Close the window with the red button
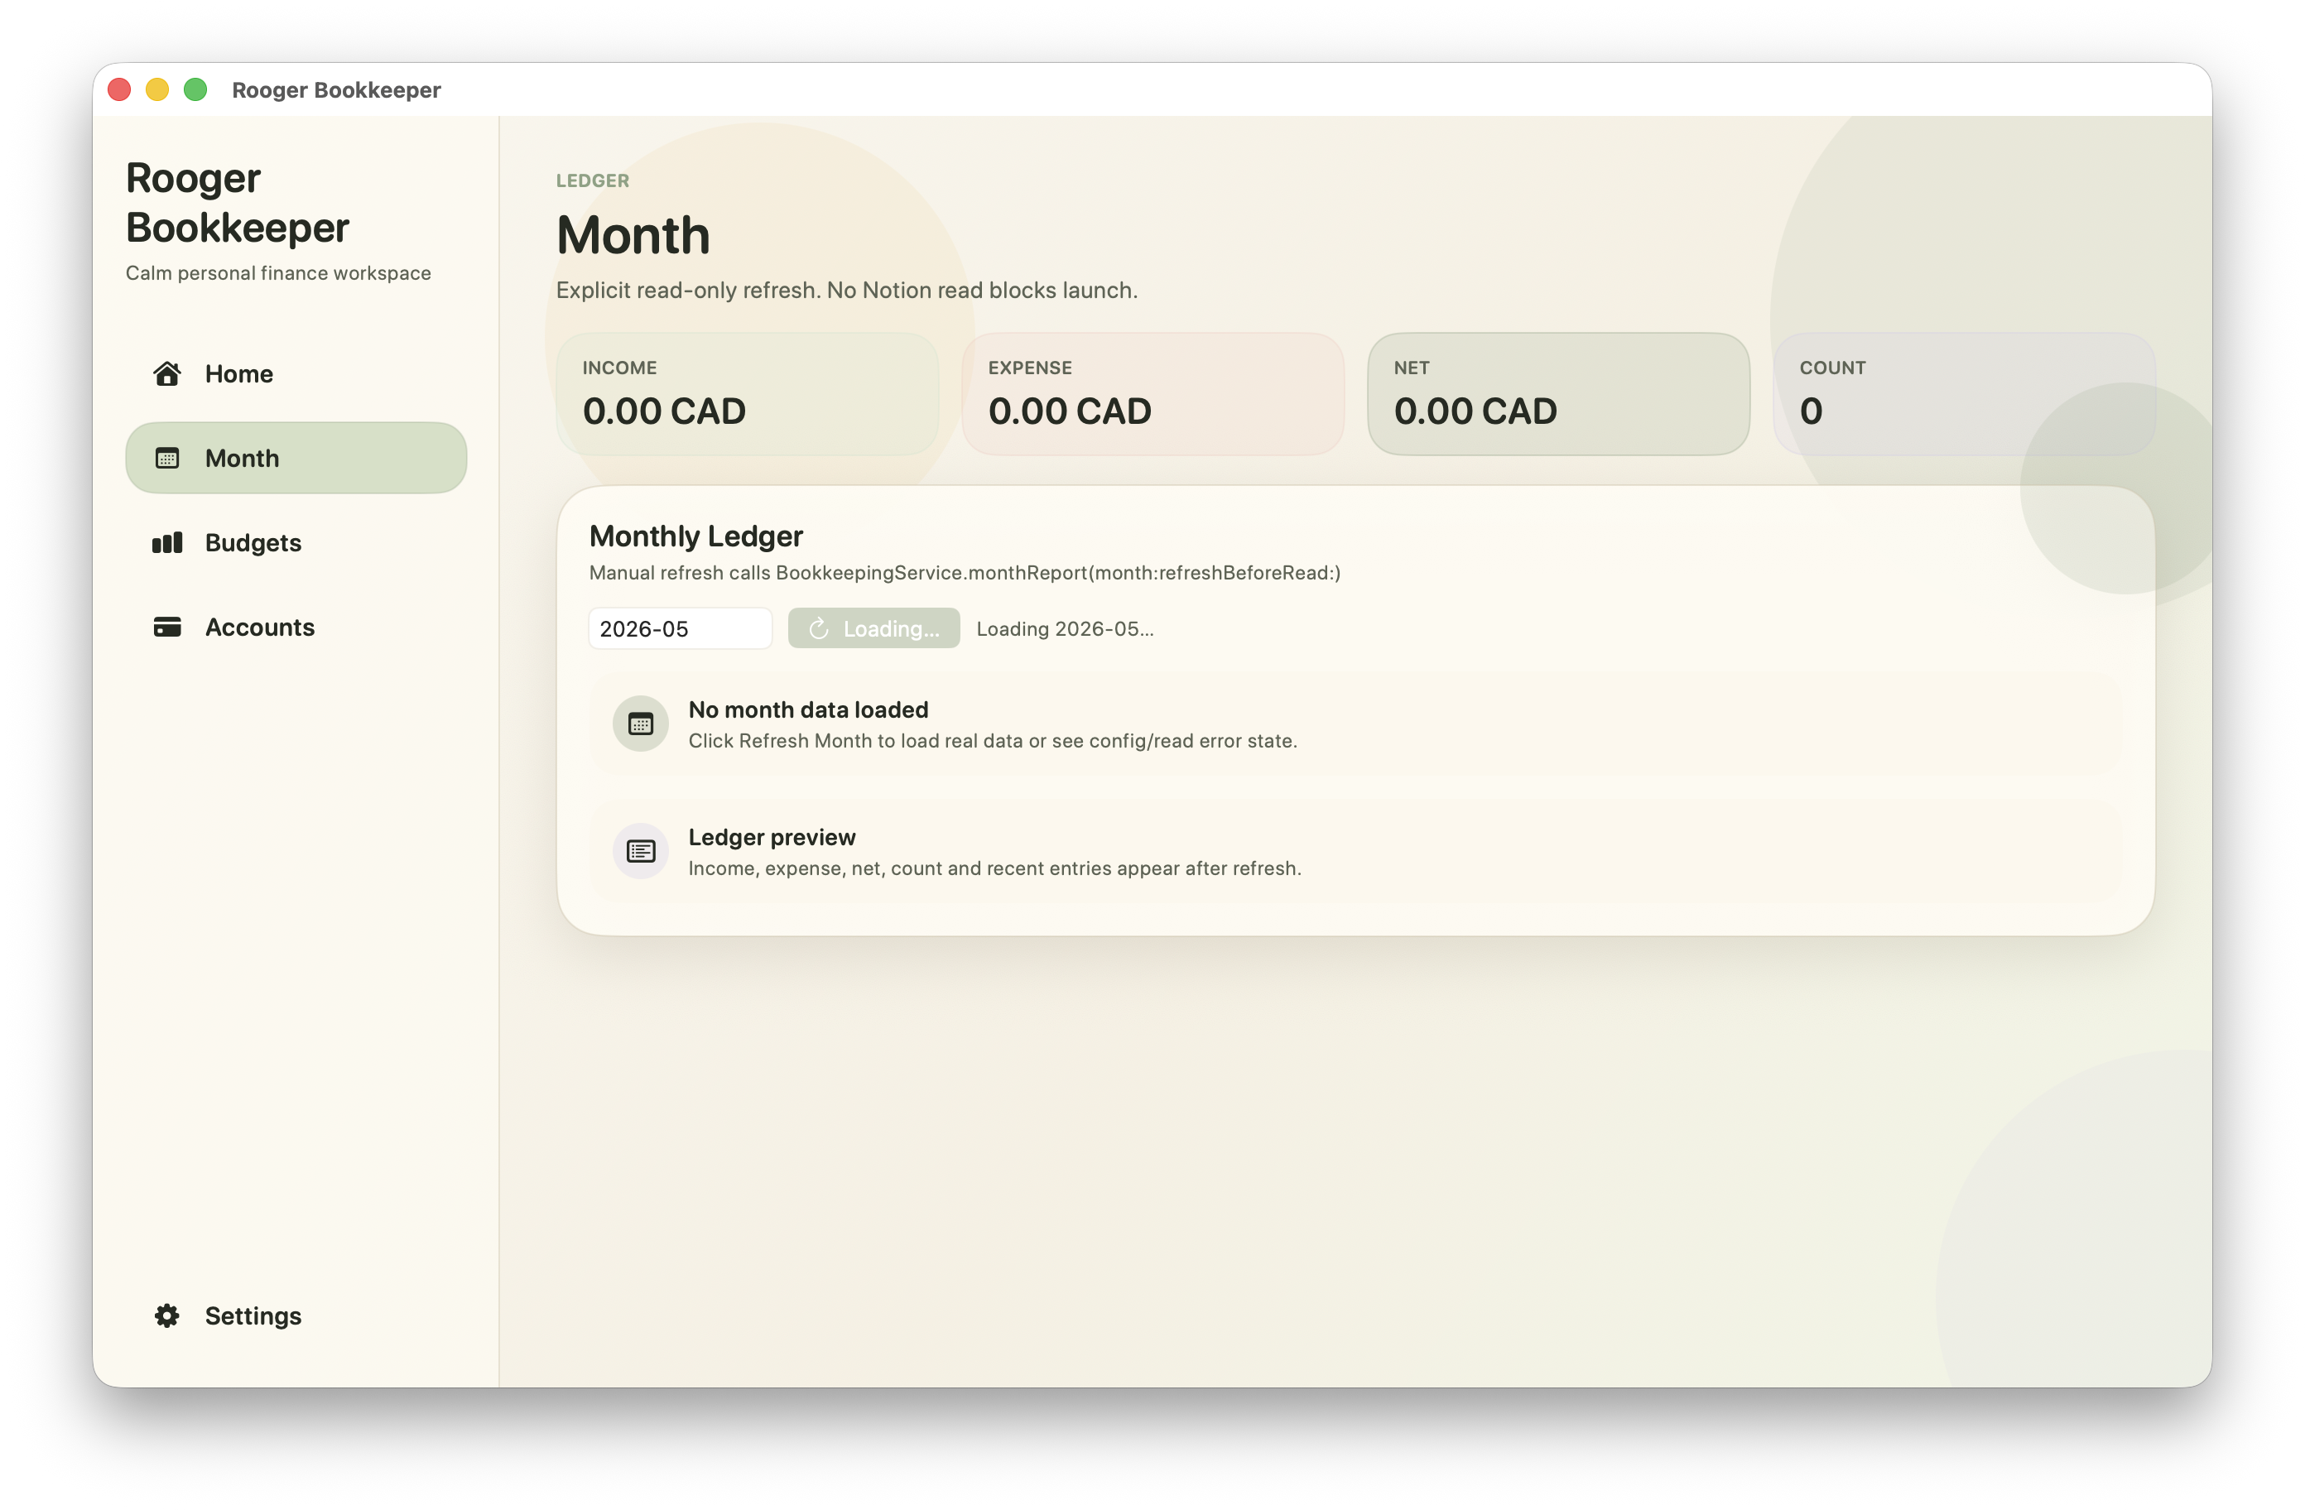Viewport: 2305px width, 1510px height. [119, 90]
